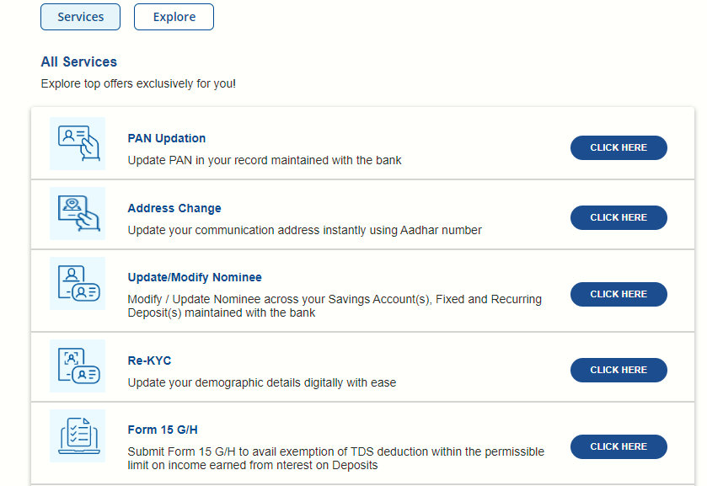Click 'Update your communication address instantly' description
The image size is (707, 486).
(x=304, y=231)
